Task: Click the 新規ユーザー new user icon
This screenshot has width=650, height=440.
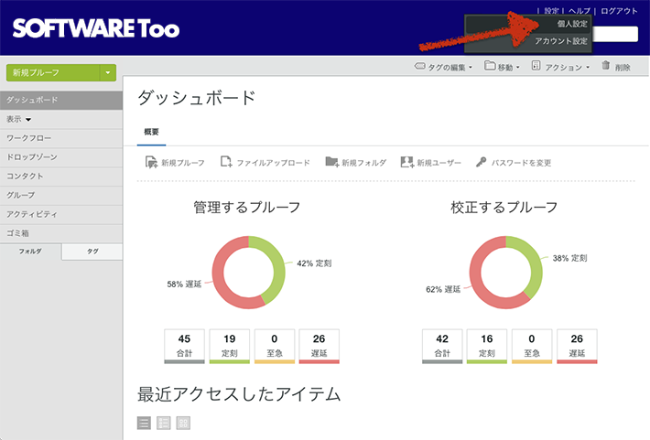Action: [406, 162]
